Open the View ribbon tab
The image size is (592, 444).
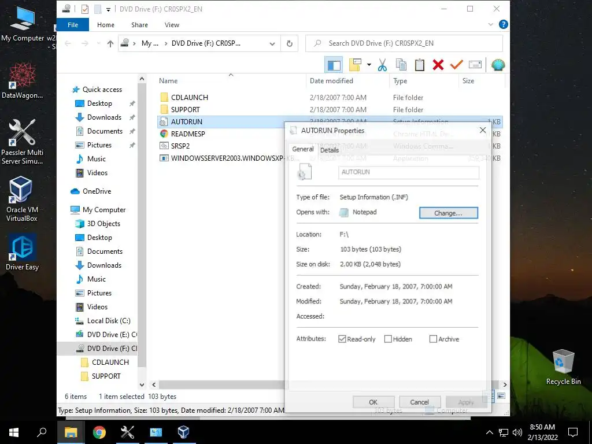tap(172, 25)
